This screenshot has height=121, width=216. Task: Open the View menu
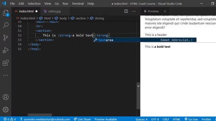click(x=48, y=4)
